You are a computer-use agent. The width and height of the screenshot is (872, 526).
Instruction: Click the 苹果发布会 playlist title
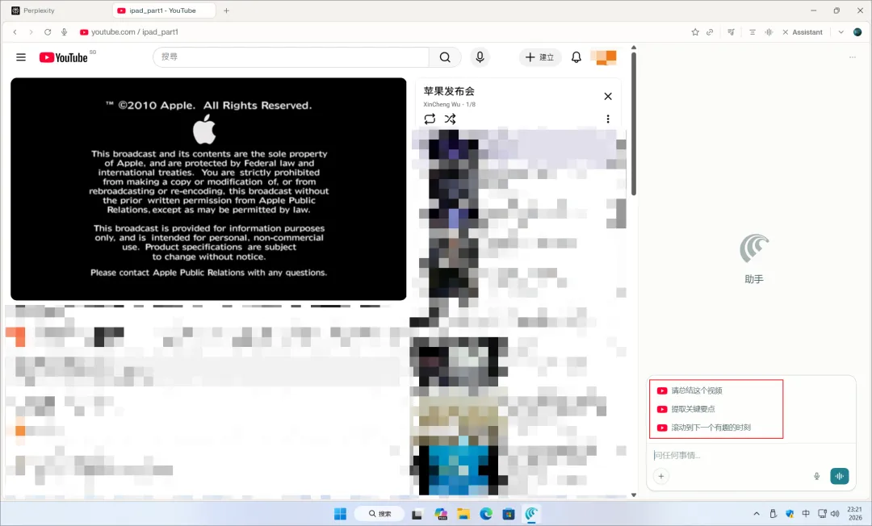[450, 91]
